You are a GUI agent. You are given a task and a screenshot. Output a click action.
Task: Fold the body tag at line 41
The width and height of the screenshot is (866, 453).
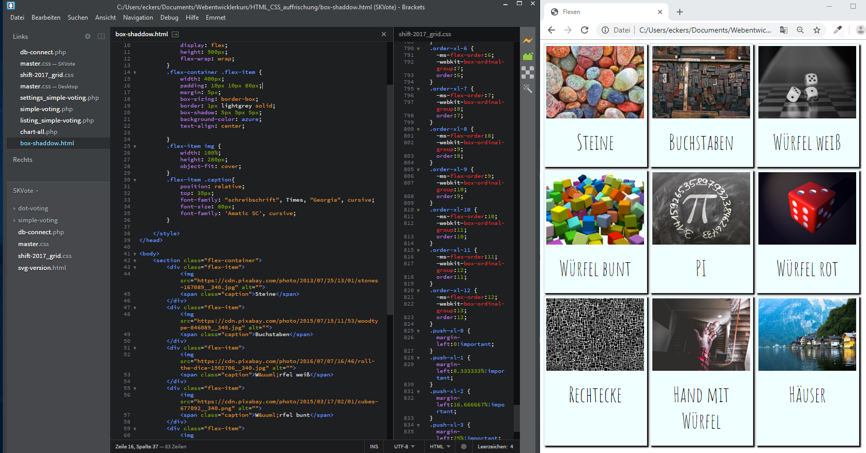(x=135, y=254)
